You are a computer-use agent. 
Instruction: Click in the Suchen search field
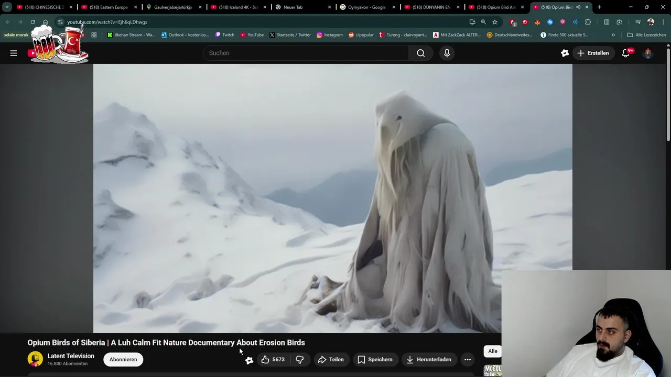coord(306,53)
